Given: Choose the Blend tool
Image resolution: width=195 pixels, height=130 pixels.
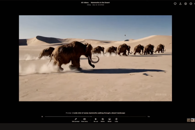Looking at the screenshot, I should tap(110, 119).
